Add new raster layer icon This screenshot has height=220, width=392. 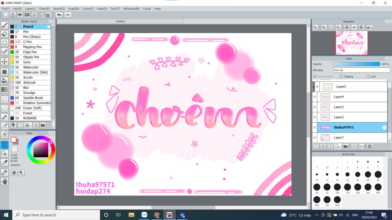point(316,146)
